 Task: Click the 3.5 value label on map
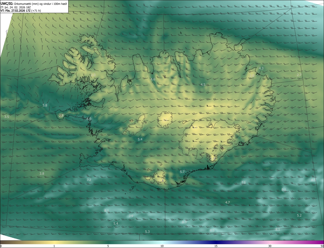tap(7, 117)
